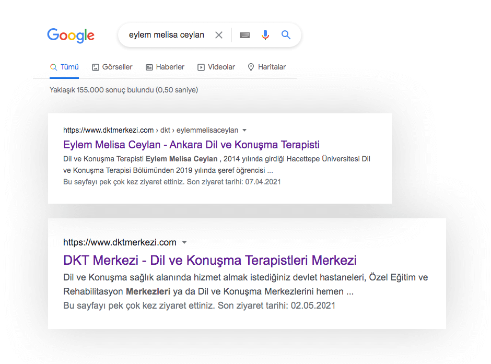Switch to the Haberler tab
The width and height of the screenshot is (491, 364).
[165, 67]
